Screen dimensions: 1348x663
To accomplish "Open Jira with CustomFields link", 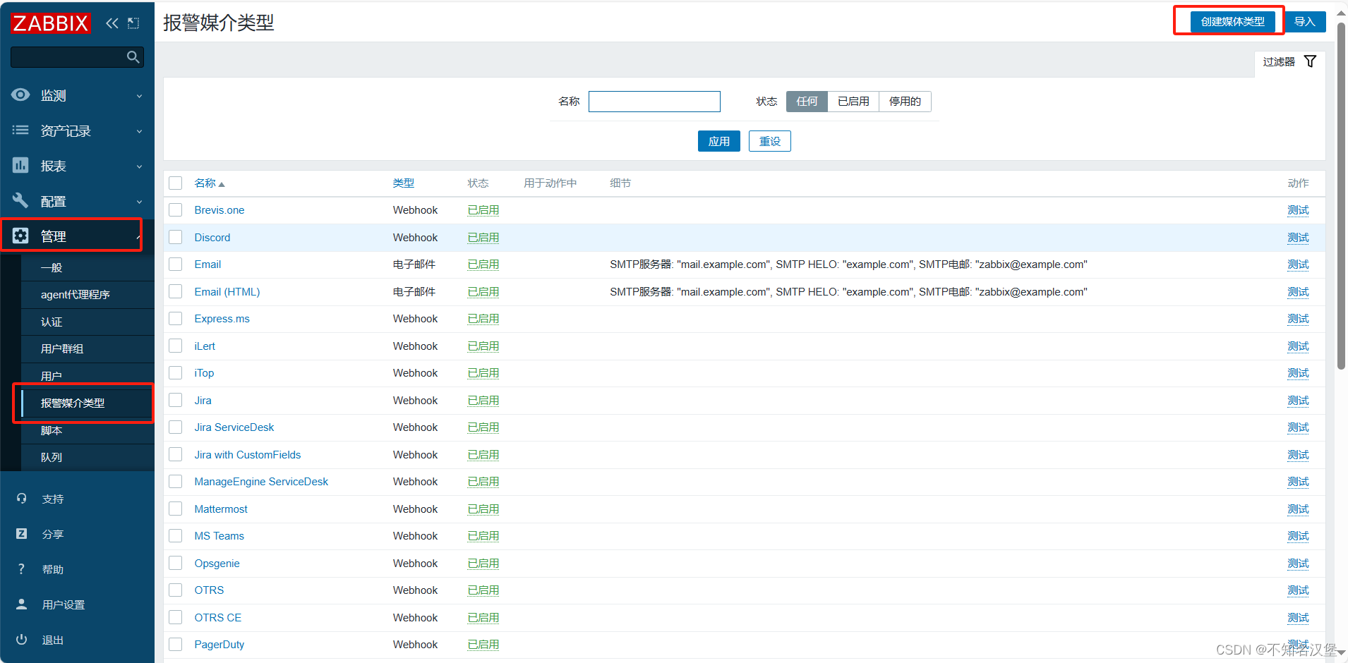I will (248, 455).
